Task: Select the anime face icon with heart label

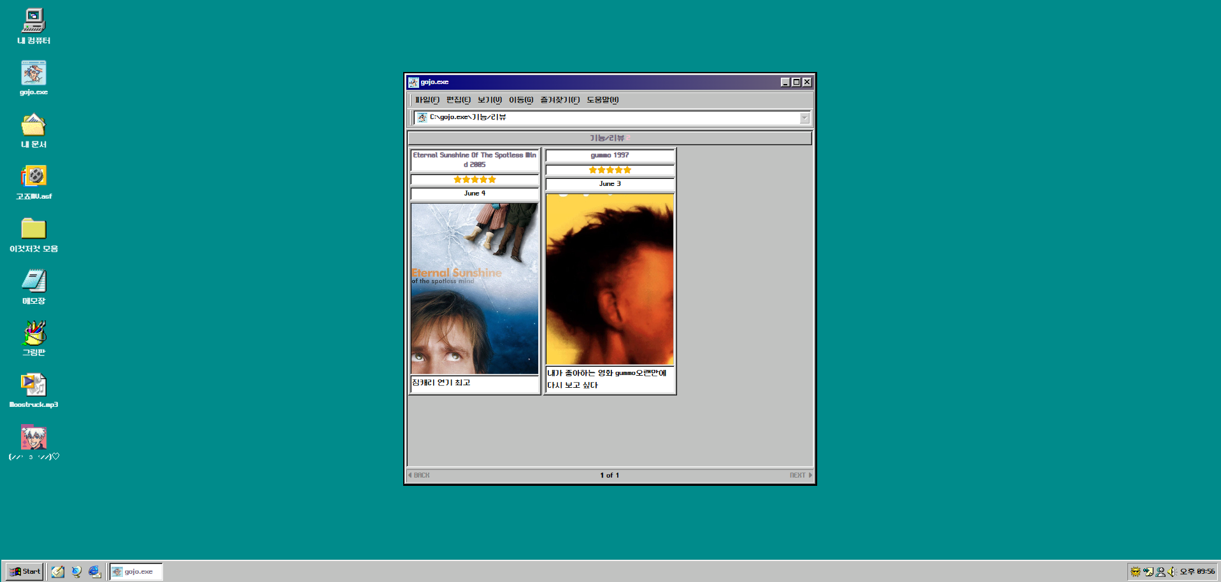Action: coord(34,443)
